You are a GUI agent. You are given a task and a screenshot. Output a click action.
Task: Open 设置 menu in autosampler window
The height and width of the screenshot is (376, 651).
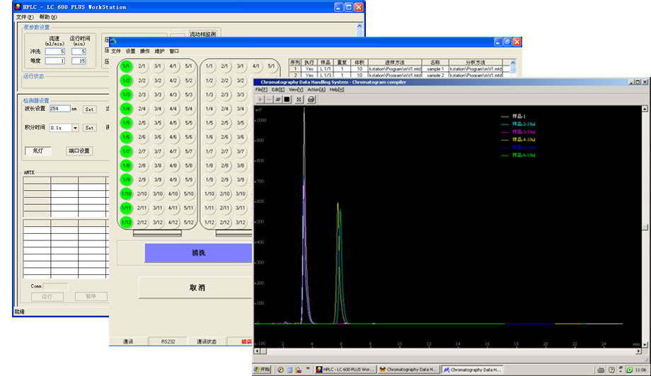[130, 51]
